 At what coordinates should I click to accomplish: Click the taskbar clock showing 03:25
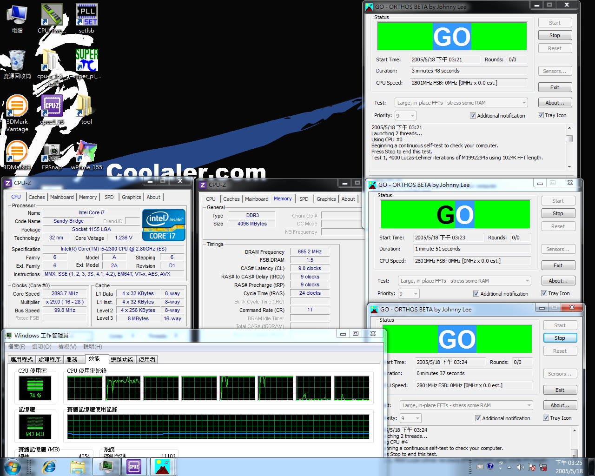point(569,467)
